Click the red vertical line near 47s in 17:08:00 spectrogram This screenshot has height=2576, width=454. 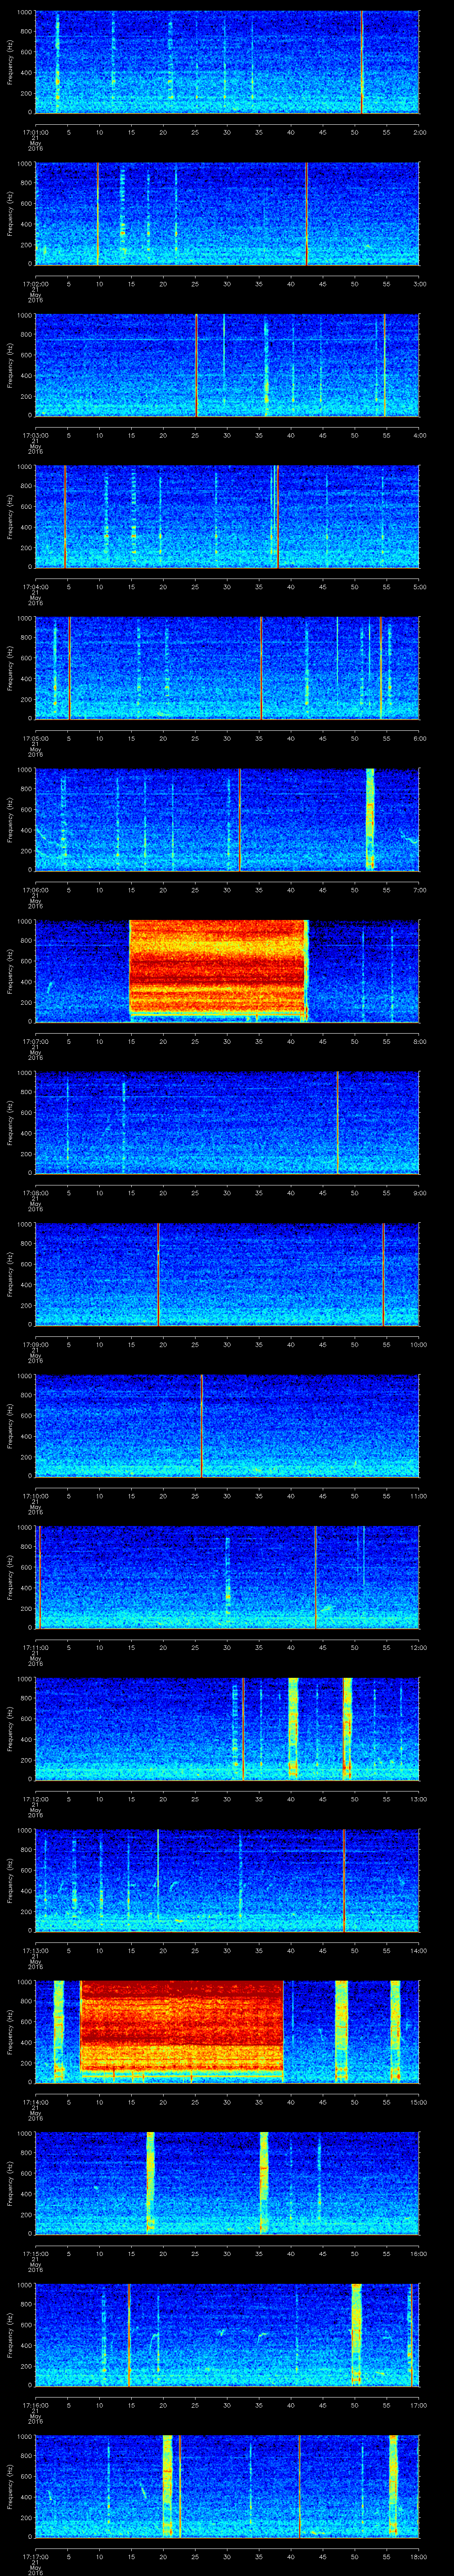(337, 1122)
